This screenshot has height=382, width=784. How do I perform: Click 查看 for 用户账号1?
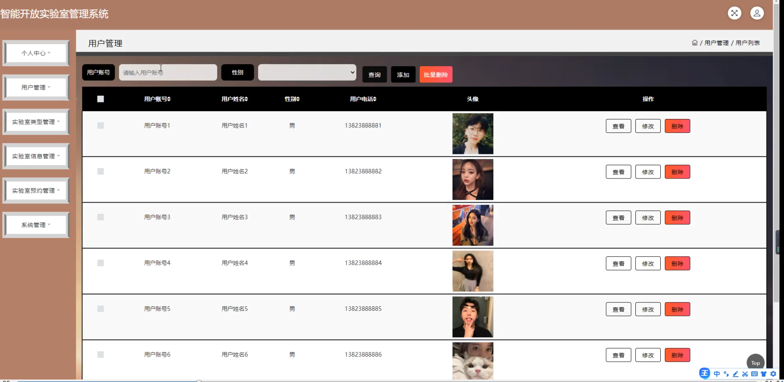[x=618, y=126]
